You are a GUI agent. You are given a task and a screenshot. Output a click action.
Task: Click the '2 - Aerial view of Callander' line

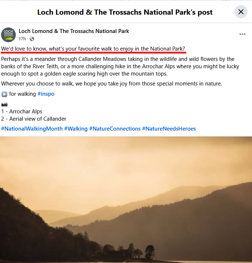34,119
